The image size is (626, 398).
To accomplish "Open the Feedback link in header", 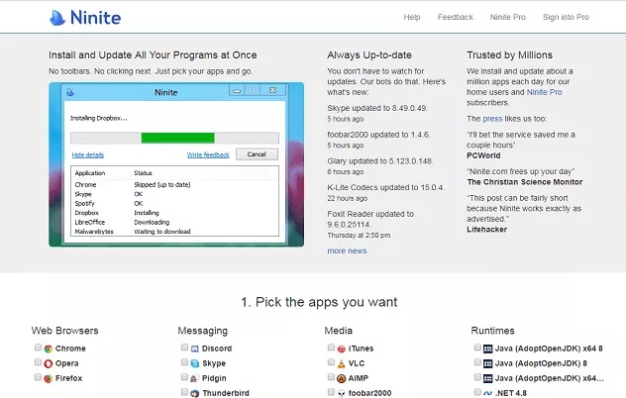I will point(455,17).
